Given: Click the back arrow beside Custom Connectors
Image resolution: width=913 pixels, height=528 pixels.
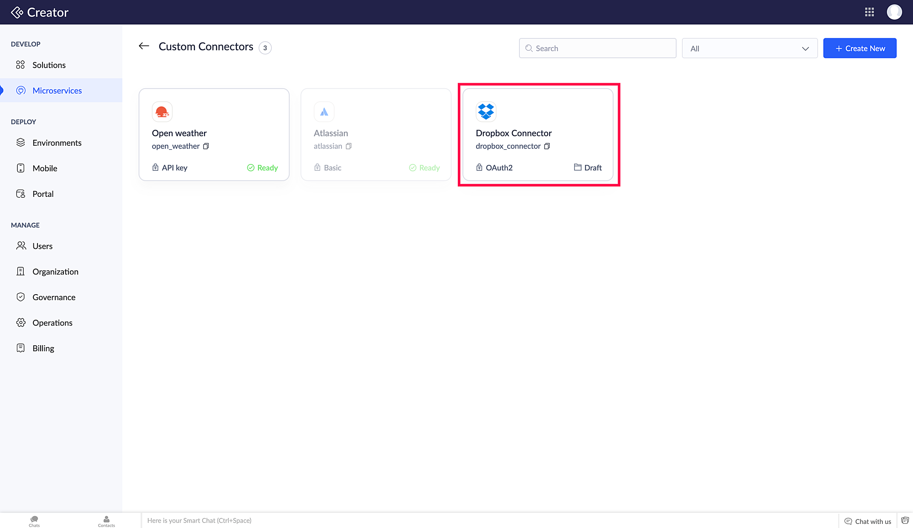Looking at the screenshot, I should [x=144, y=46].
